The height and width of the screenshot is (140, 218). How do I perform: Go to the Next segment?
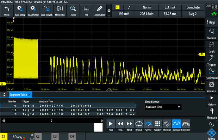pos(130,125)
